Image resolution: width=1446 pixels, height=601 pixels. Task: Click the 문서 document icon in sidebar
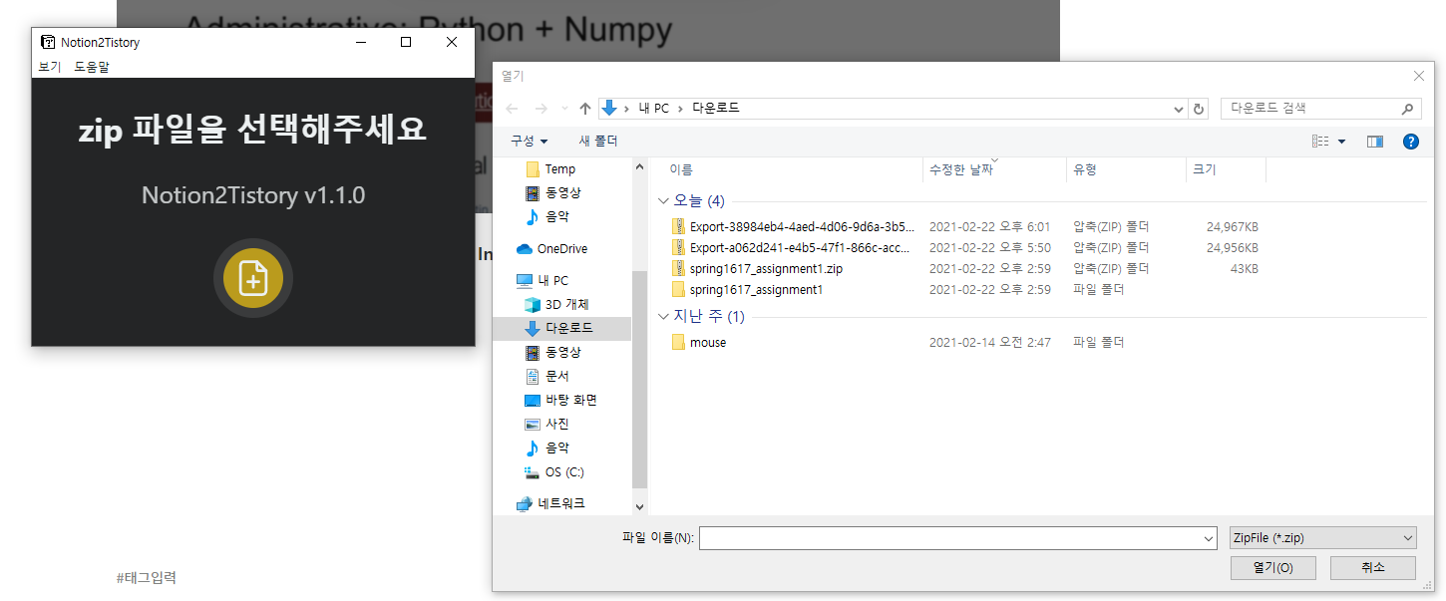click(x=533, y=377)
